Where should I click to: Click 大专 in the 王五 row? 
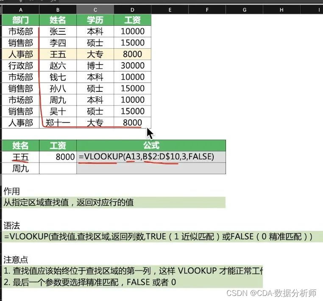click(x=95, y=54)
